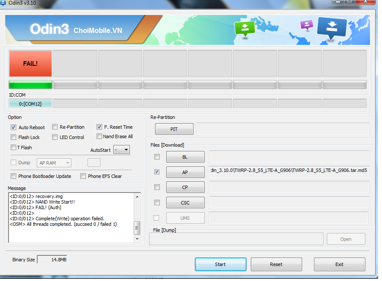Enable the LED Control checkbox
This screenshot has height=281, width=382.
55,137
